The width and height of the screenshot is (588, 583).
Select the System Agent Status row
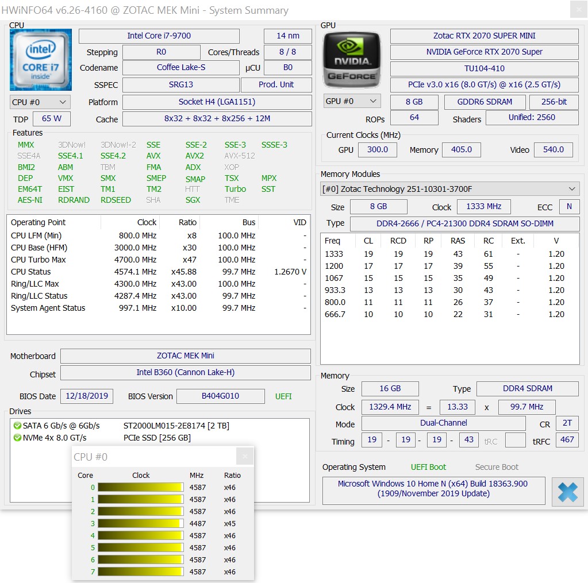tap(158, 308)
